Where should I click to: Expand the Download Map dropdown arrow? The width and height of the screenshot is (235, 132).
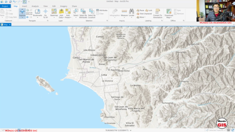[x=171, y=18]
